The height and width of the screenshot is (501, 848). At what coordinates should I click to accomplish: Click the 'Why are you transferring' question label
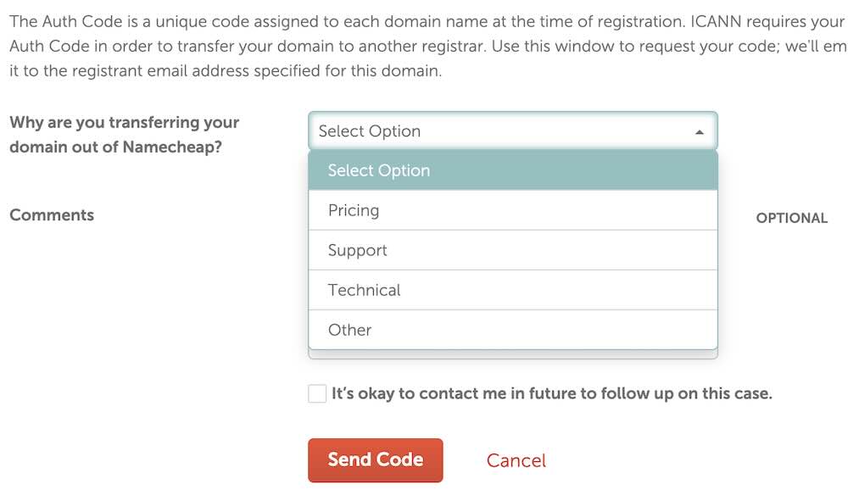click(124, 123)
